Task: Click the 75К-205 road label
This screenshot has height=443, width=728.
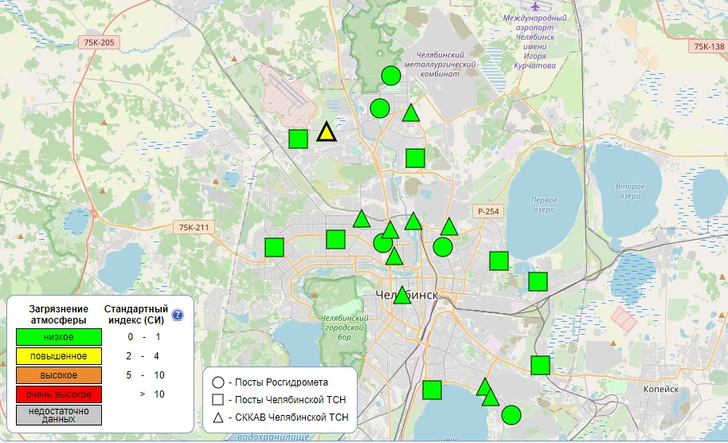Action: (99, 42)
